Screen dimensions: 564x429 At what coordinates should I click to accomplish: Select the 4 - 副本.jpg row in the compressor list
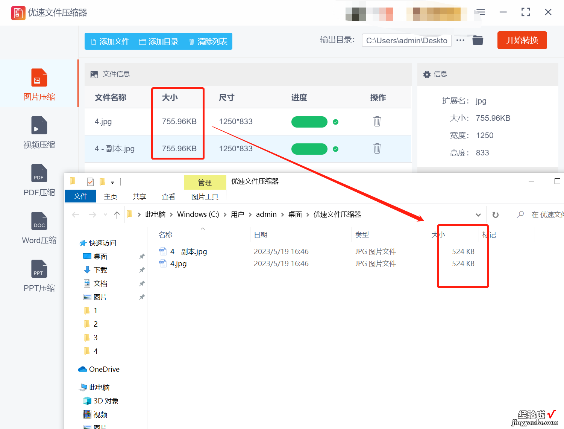[248, 149]
